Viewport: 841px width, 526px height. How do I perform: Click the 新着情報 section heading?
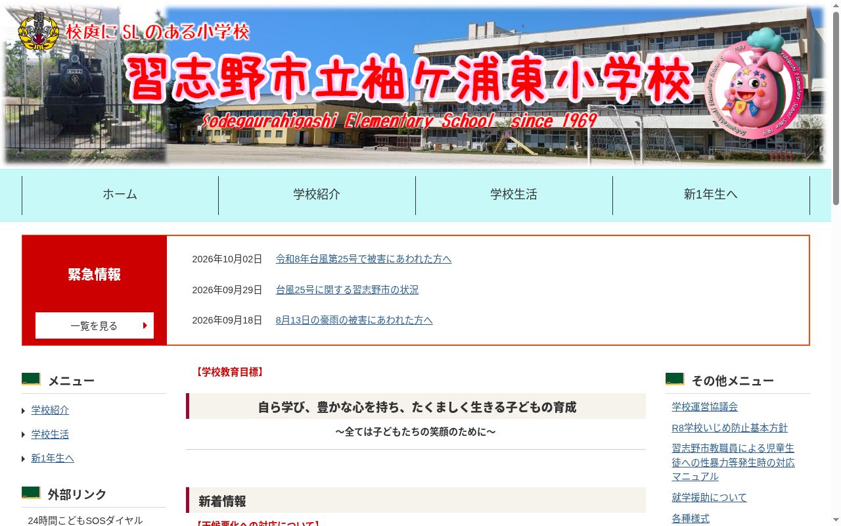pyautogui.click(x=222, y=501)
